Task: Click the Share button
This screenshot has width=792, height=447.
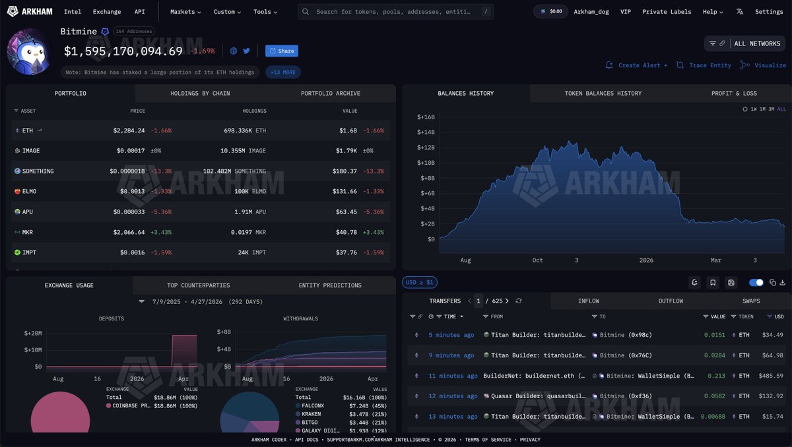Action: point(282,51)
